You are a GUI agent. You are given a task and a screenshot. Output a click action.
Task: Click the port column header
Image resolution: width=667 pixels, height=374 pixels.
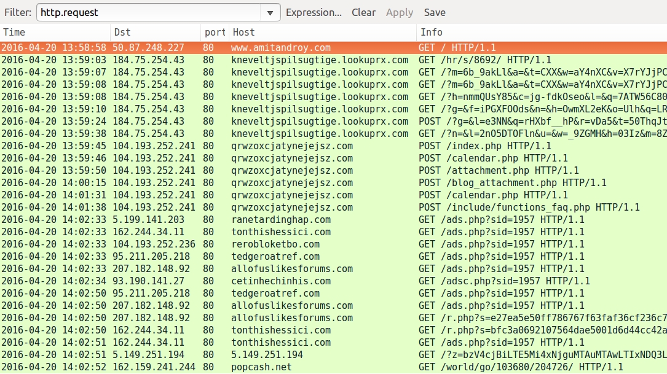pos(214,32)
